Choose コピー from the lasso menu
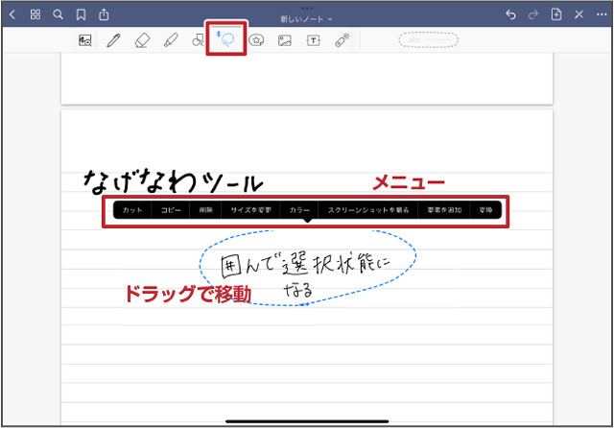Viewport: 614px width, 428px height. (171, 209)
